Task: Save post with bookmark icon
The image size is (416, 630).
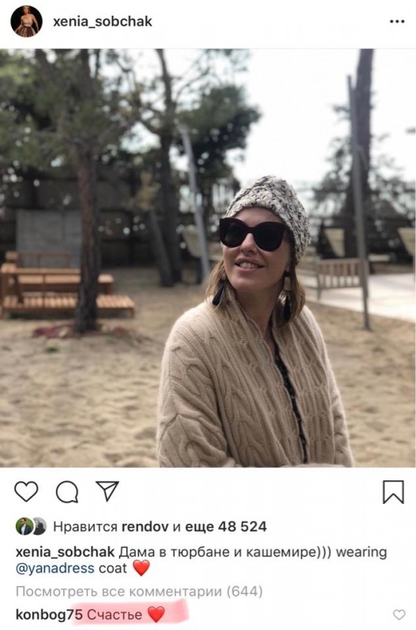Action: (393, 491)
